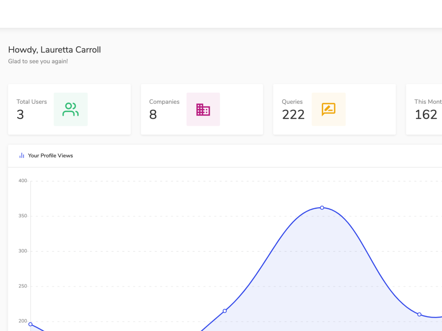Click the pink Companies building icon
The image size is (442, 331).
[203, 109]
